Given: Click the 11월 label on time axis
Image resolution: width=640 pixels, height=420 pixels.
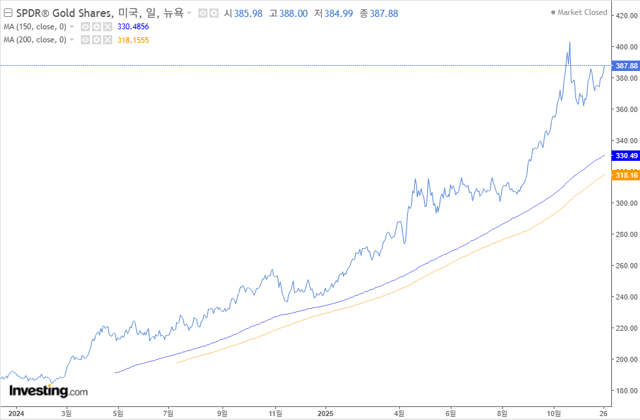Looking at the screenshot, I should point(275,413).
